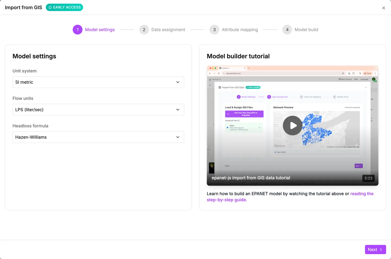Click the Next button
This screenshot has width=391, height=259.
[x=375, y=249]
